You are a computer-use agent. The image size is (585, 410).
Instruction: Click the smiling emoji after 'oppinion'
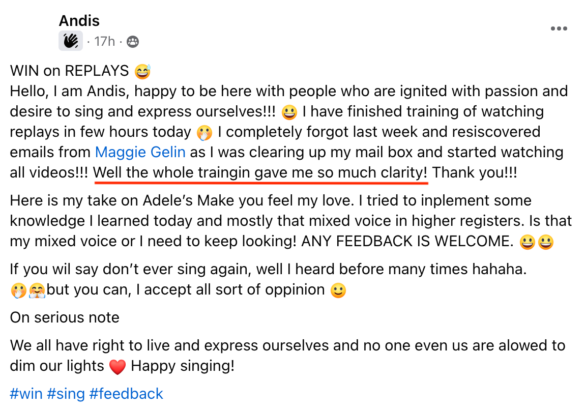tap(338, 290)
